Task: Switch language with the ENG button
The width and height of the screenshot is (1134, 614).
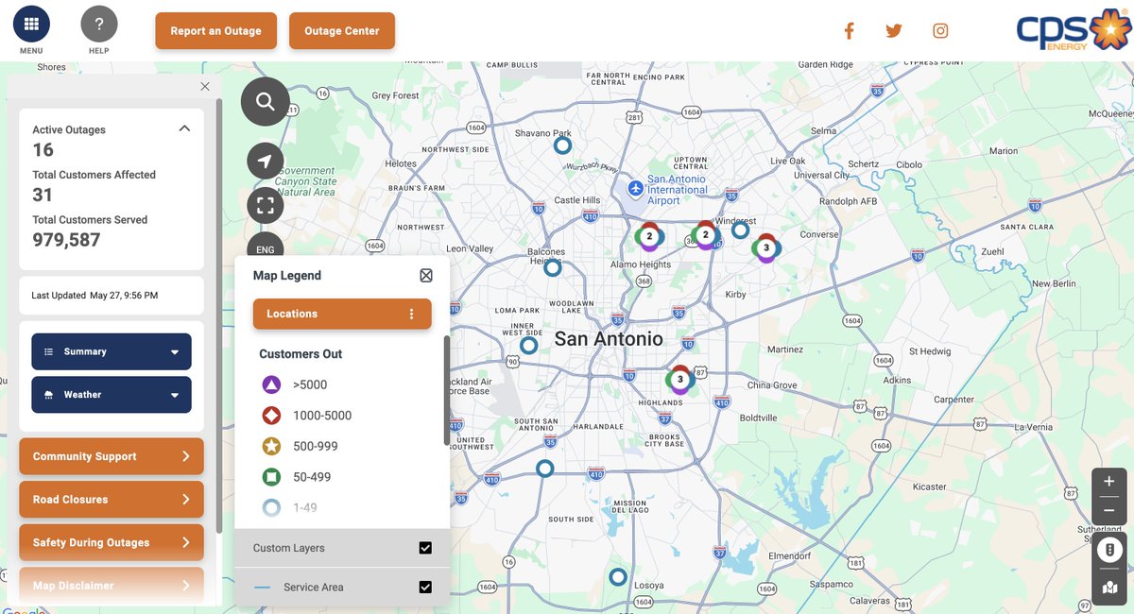Action: point(266,247)
